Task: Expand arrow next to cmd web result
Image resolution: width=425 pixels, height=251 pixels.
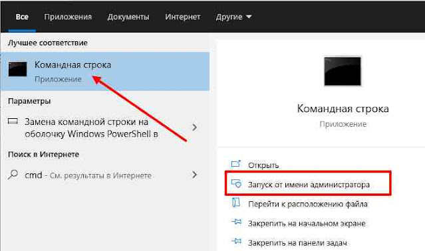Action: [x=194, y=175]
